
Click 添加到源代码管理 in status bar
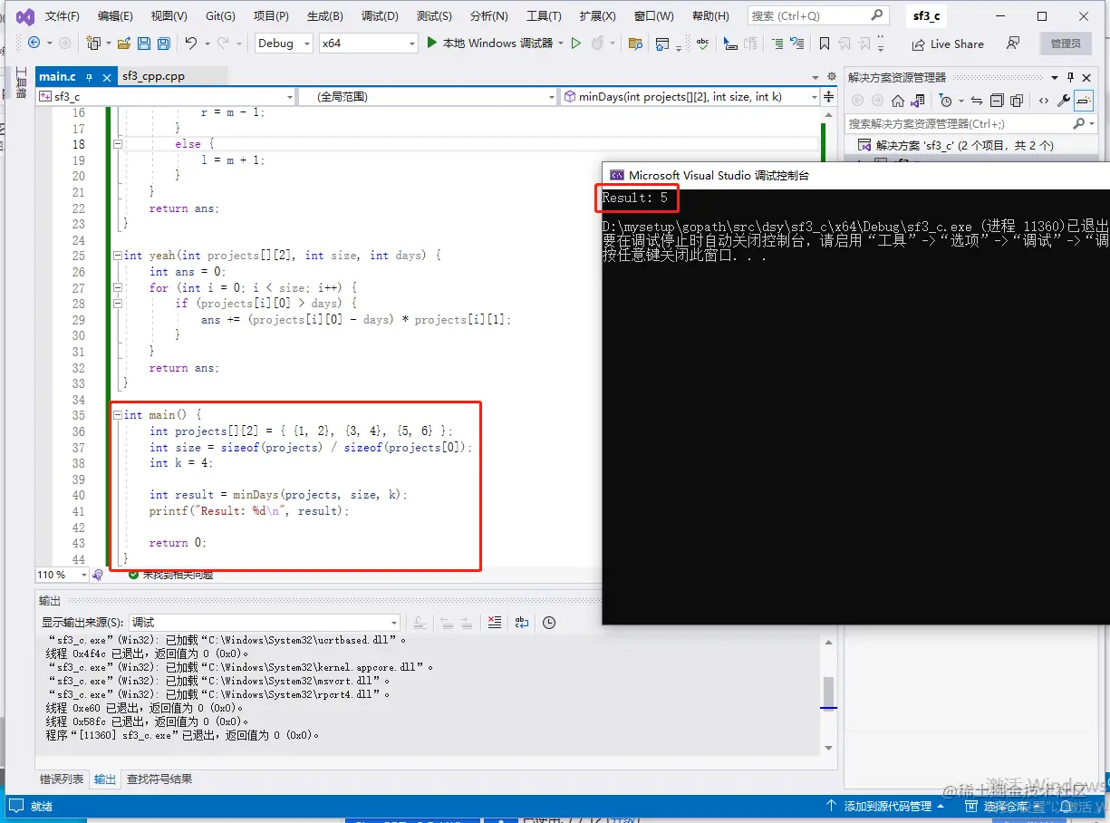pos(885,806)
